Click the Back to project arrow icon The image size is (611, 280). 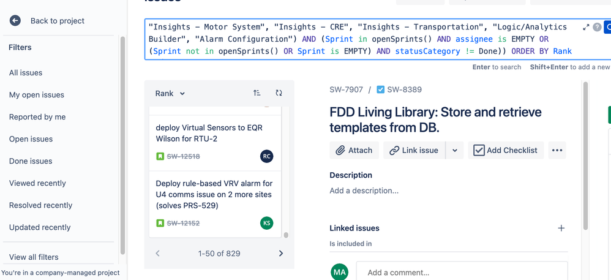pos(15,21)
